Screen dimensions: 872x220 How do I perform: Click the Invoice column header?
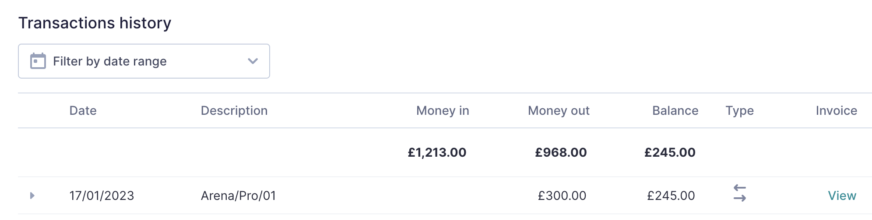[x=836, y=111]
